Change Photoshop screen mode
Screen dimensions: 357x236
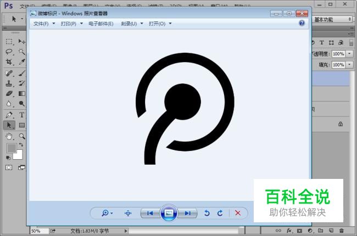21,168
